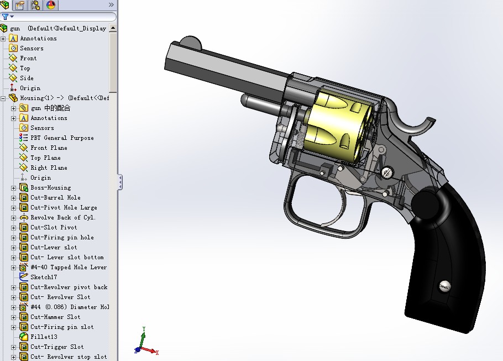Expand the top-level Annotations folder
The image size is (503, 361).
[x=3, y=39]
